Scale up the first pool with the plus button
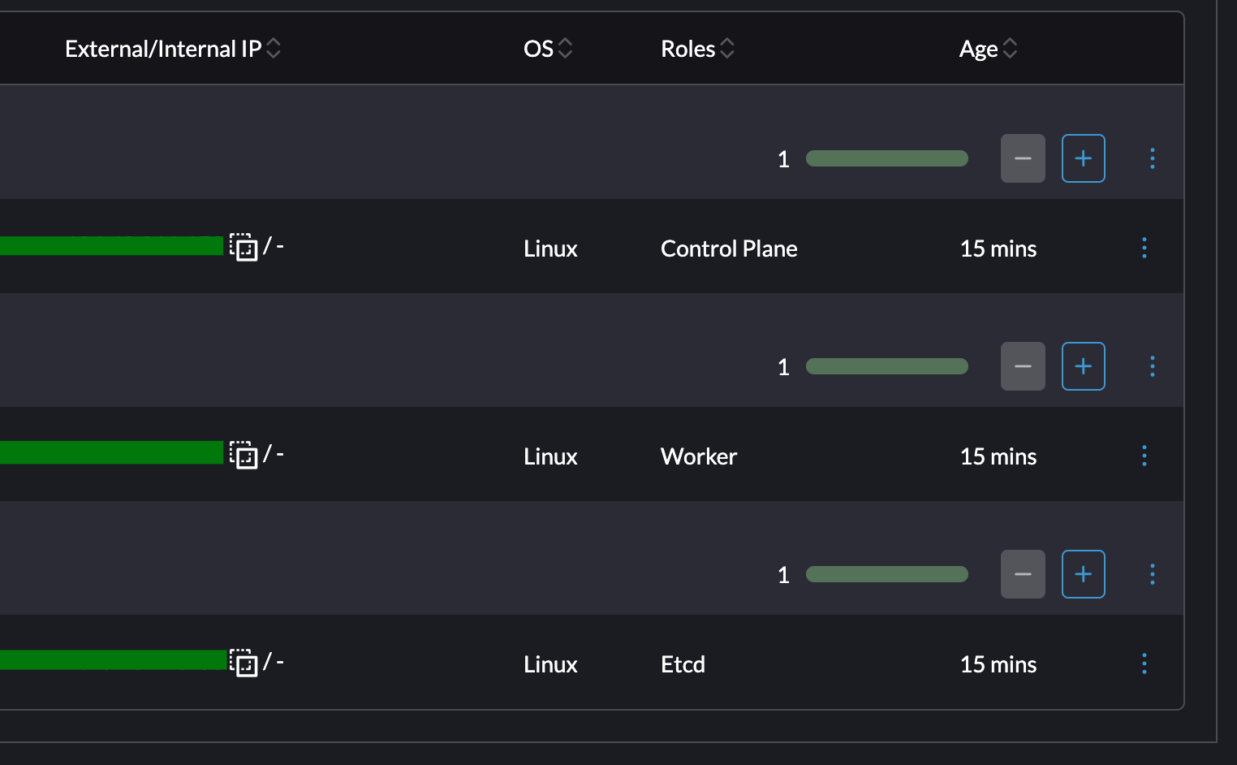Viewport: 1237px width, 765px height. coord(1083,158)
